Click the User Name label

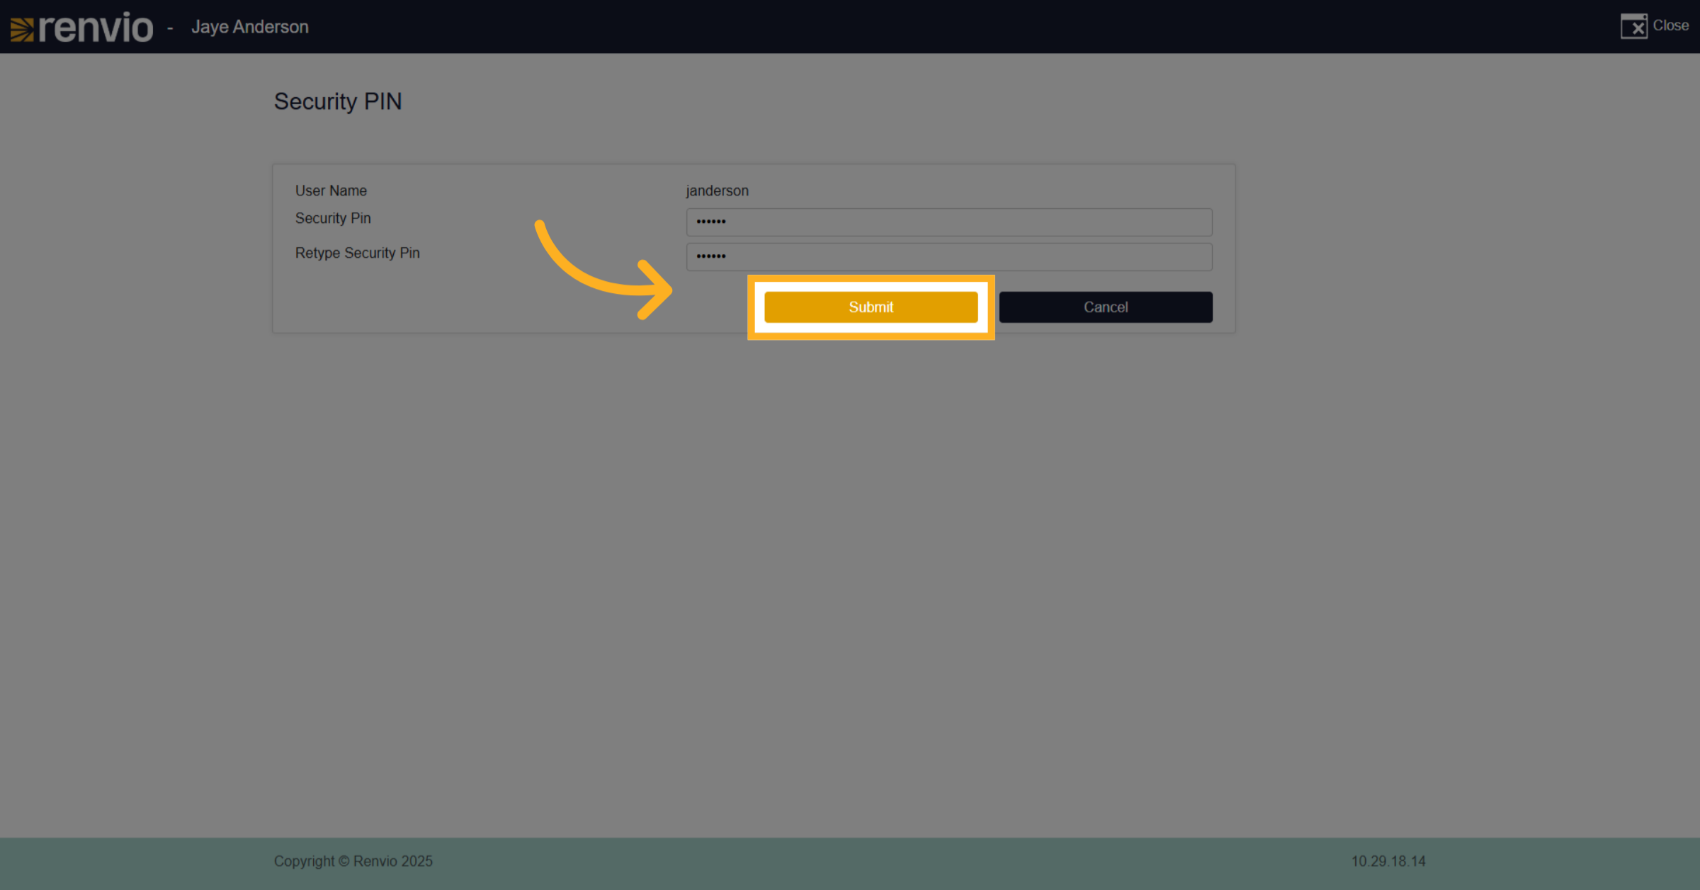[331, 190]
